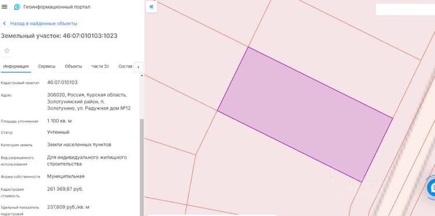Click the info panel scrollbar thumb
Viewport: 435px width, 216px height.
[x=142, y=167]
